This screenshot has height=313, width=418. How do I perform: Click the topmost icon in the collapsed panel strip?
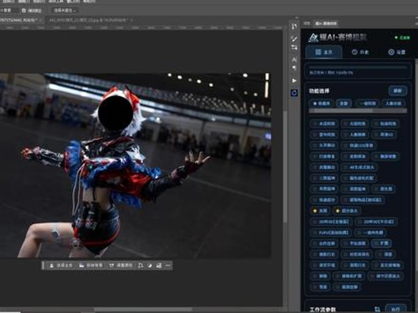click(294, 27)
